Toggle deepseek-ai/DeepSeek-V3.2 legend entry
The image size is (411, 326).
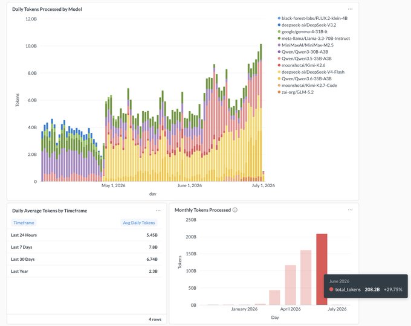point(306,25)
